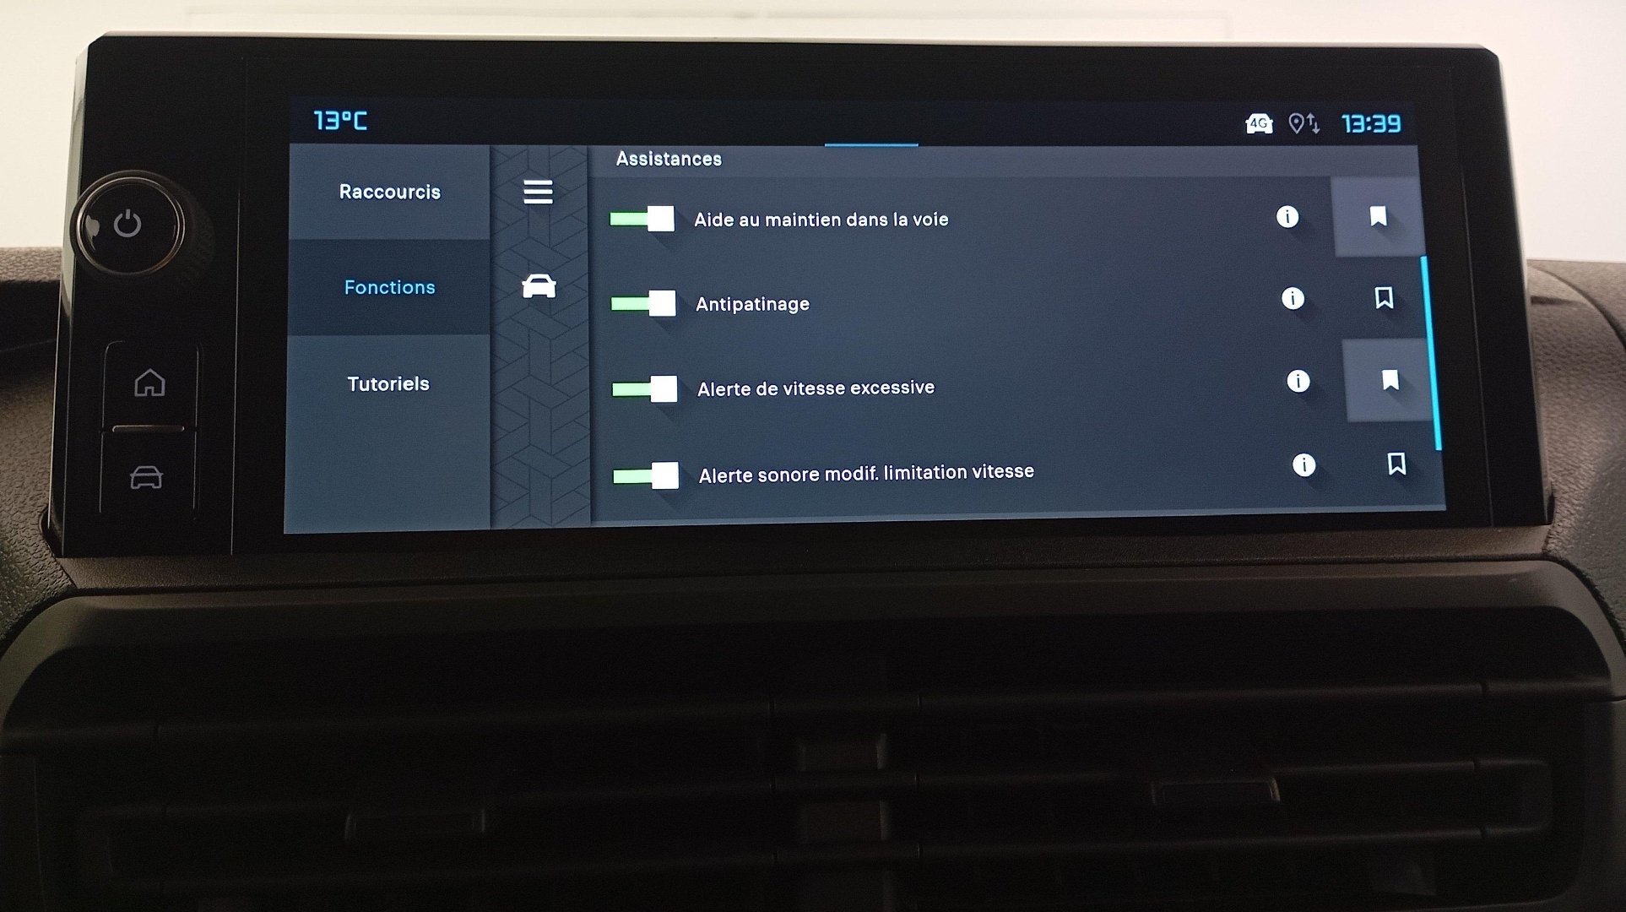Select the vehicle car category icon
Viewport: 1626px width, 912px height.
(539, 287)
